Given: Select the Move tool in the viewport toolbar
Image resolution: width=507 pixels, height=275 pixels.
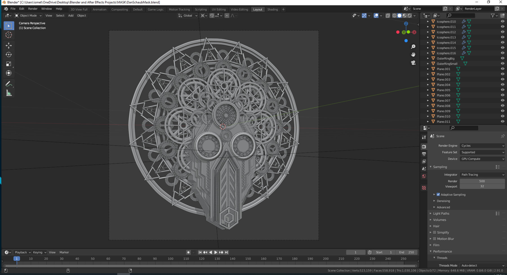Looking at the screenshot, I should 9,45.
